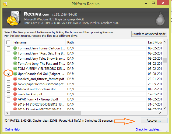Image resolution: width=172 pixels, height=134 pixels.
Task: Click green status dot for Tom And Jerry-The Fast
Action: click(15, 63)
